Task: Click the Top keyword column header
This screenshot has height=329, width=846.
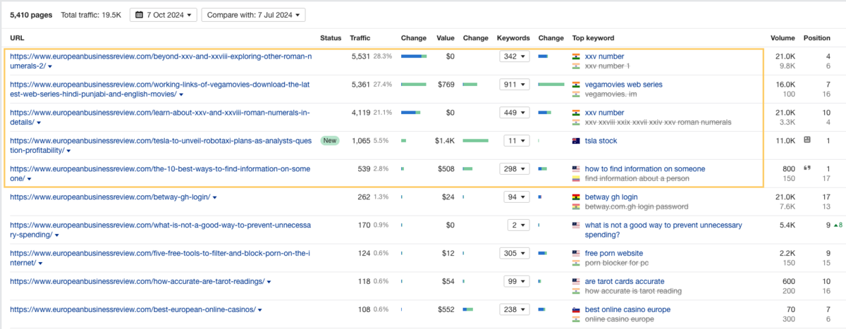Action: pos(593,38)
